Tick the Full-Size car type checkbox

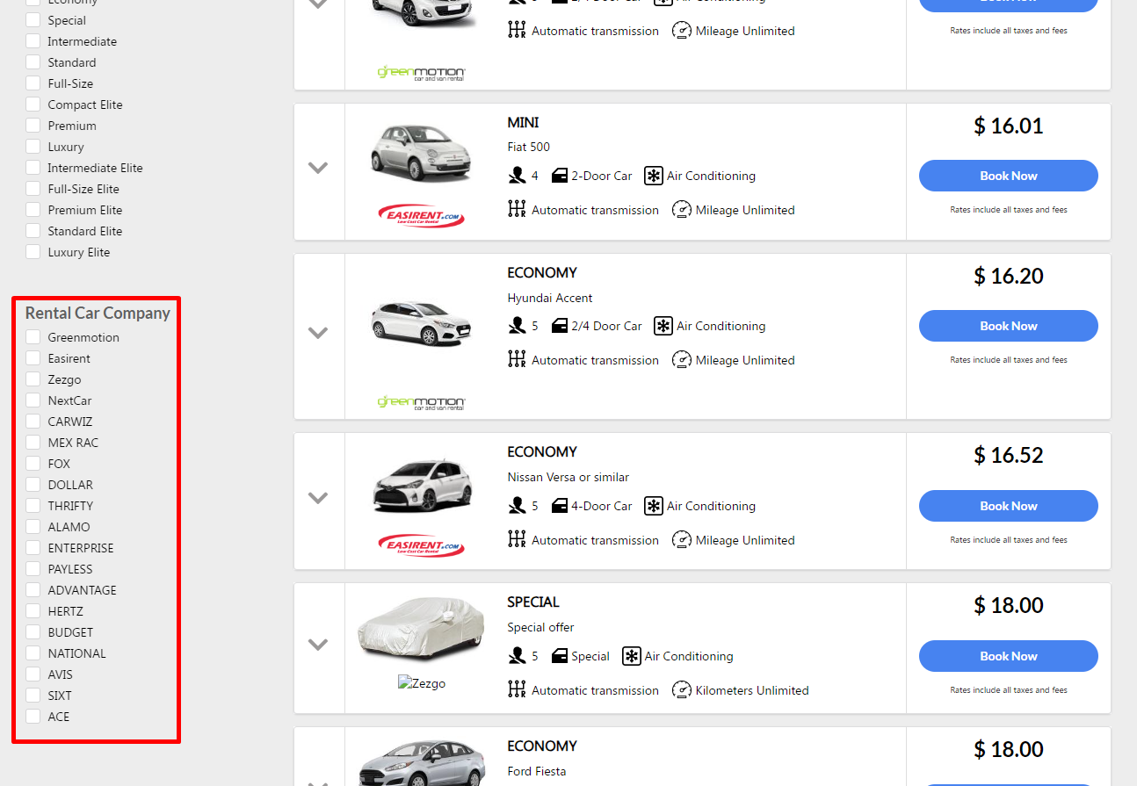(x=33, y=83)
